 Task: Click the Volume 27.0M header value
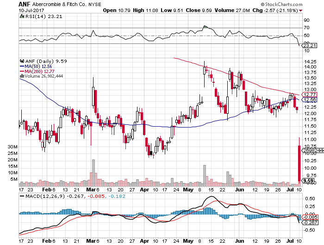click(232, 10)
